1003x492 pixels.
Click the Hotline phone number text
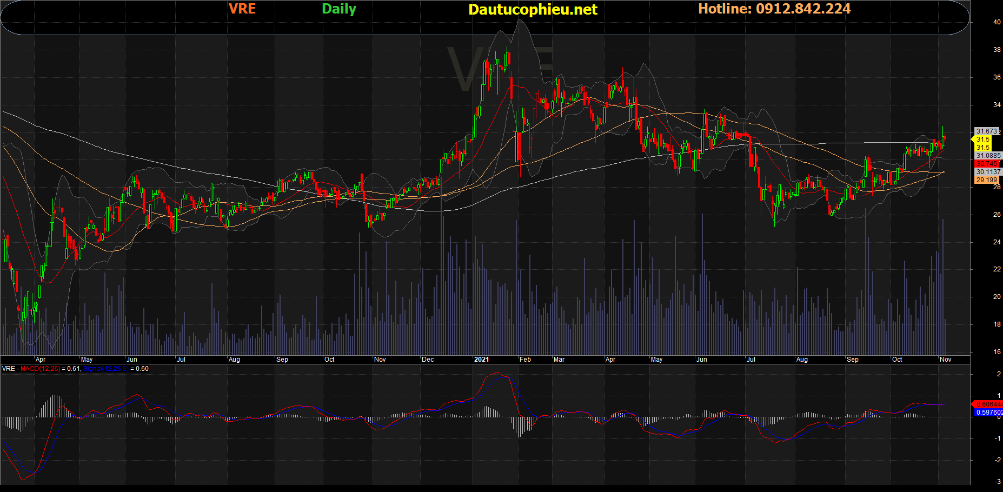click(x=774, y=9)
